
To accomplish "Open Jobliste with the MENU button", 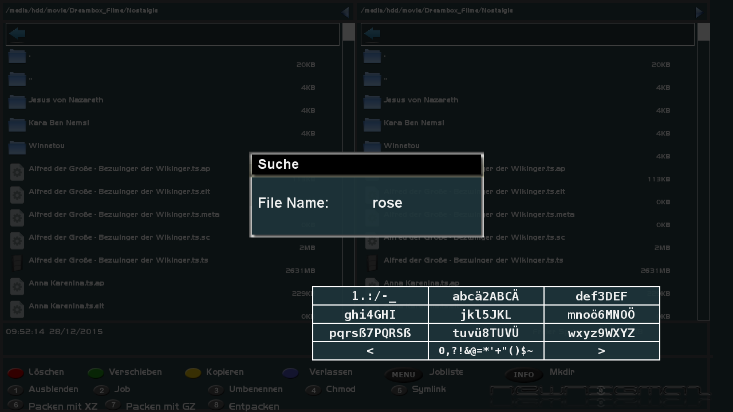I will (403, 374).
